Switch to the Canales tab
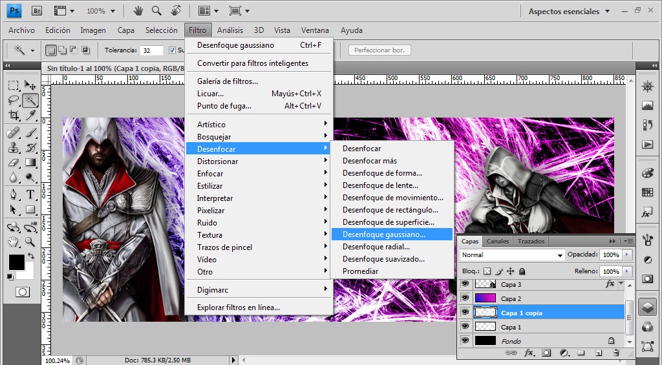This screenshot has height=365, width=662. point(497,242)
